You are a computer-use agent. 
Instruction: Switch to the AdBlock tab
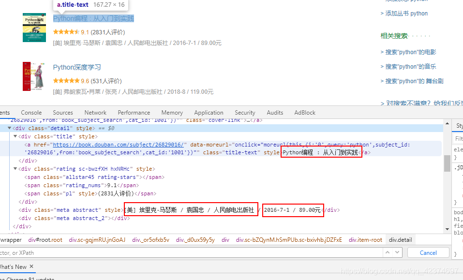(x=305, y=113)
